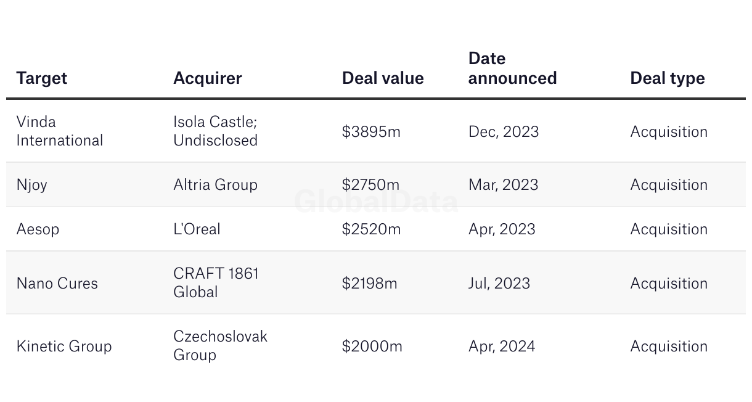Viewport: 752px width, 402px height.
Task: Click the Date announced column header
Action: (512, 68)
